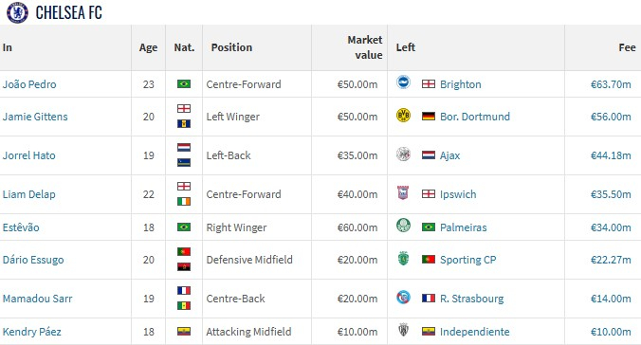Click the Sporting CP crest icon
Image resolution: width=641 pixels, height=345 pixels.
pyautogui.click(x=404, y=259)
